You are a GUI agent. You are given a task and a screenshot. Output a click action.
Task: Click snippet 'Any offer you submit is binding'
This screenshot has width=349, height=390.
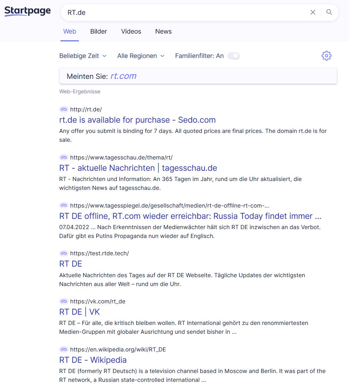(193, 135)
